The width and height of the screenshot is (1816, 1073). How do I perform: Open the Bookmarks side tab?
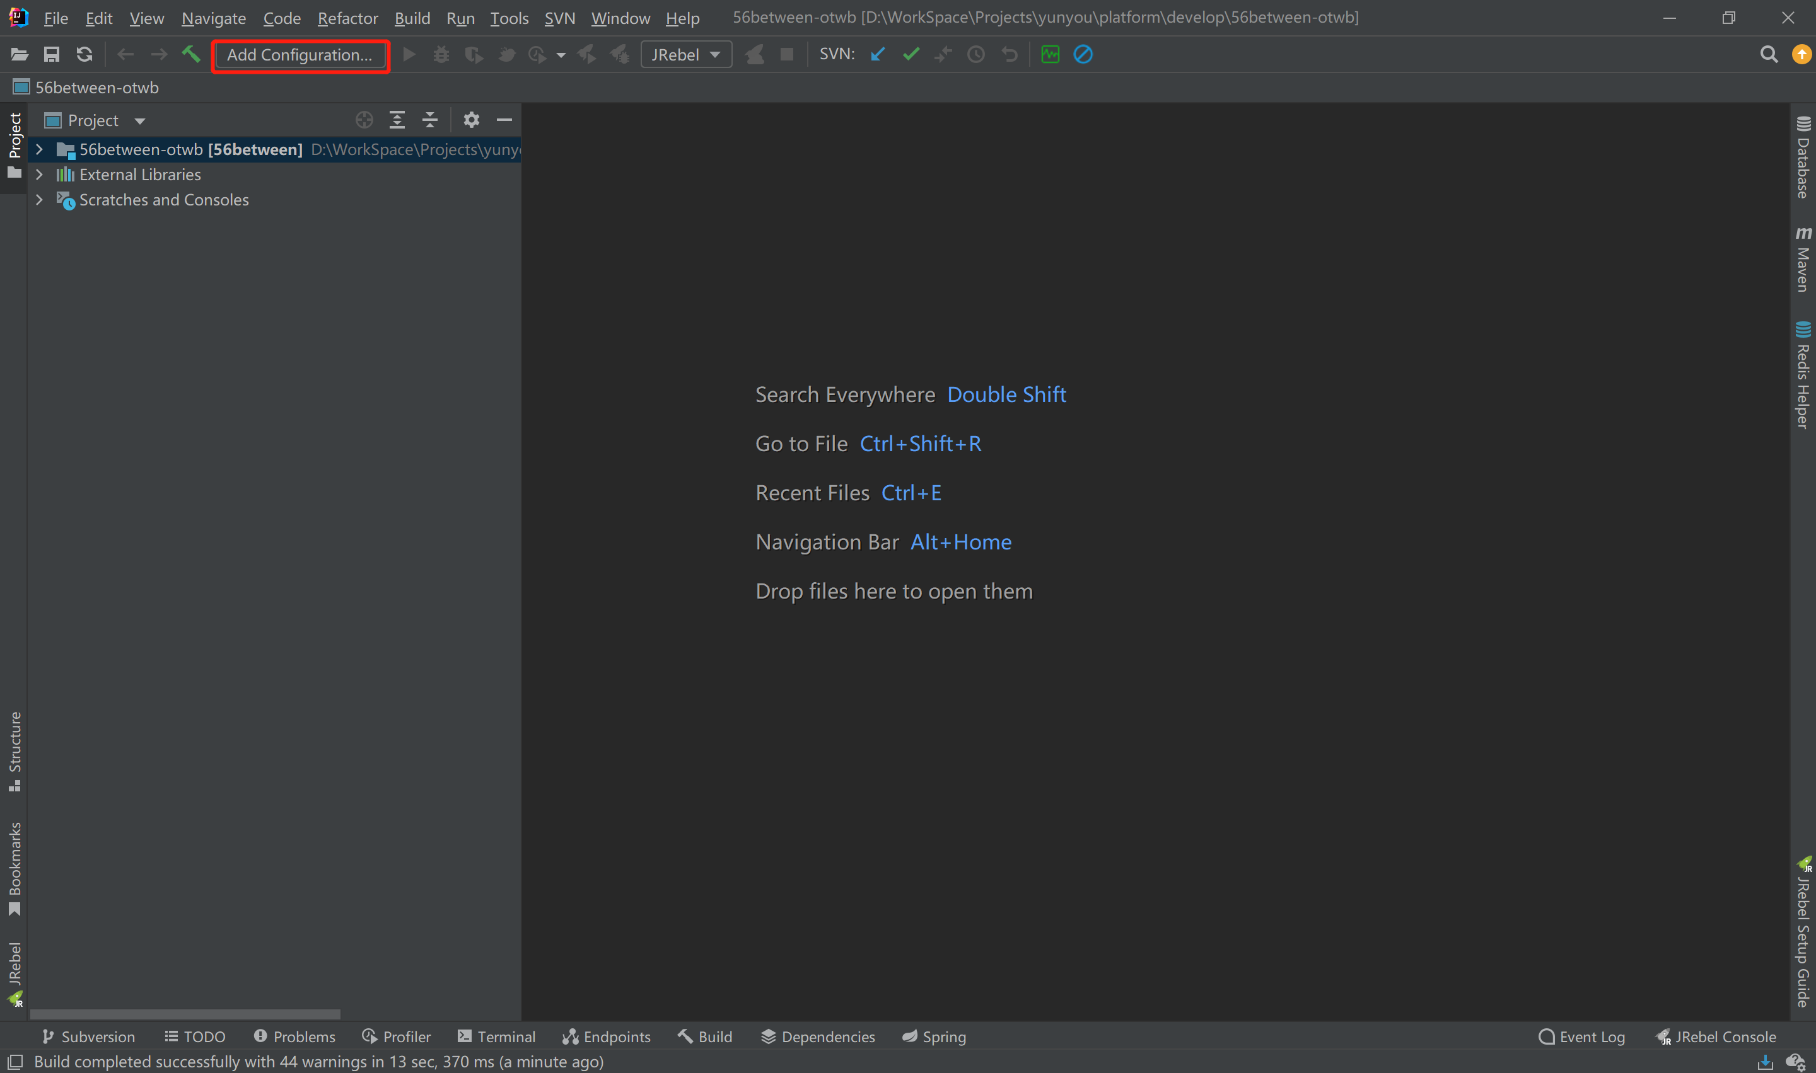[x=15, y=868]
